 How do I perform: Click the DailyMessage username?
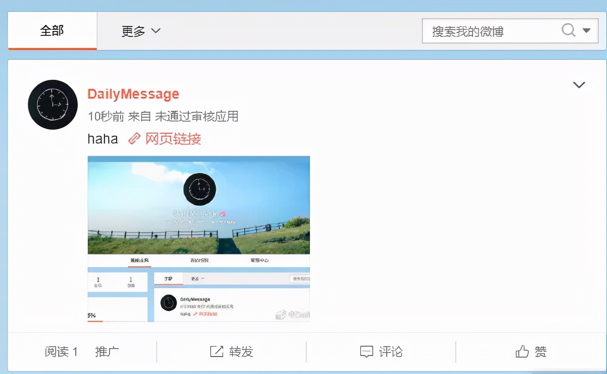click(133, 94)
